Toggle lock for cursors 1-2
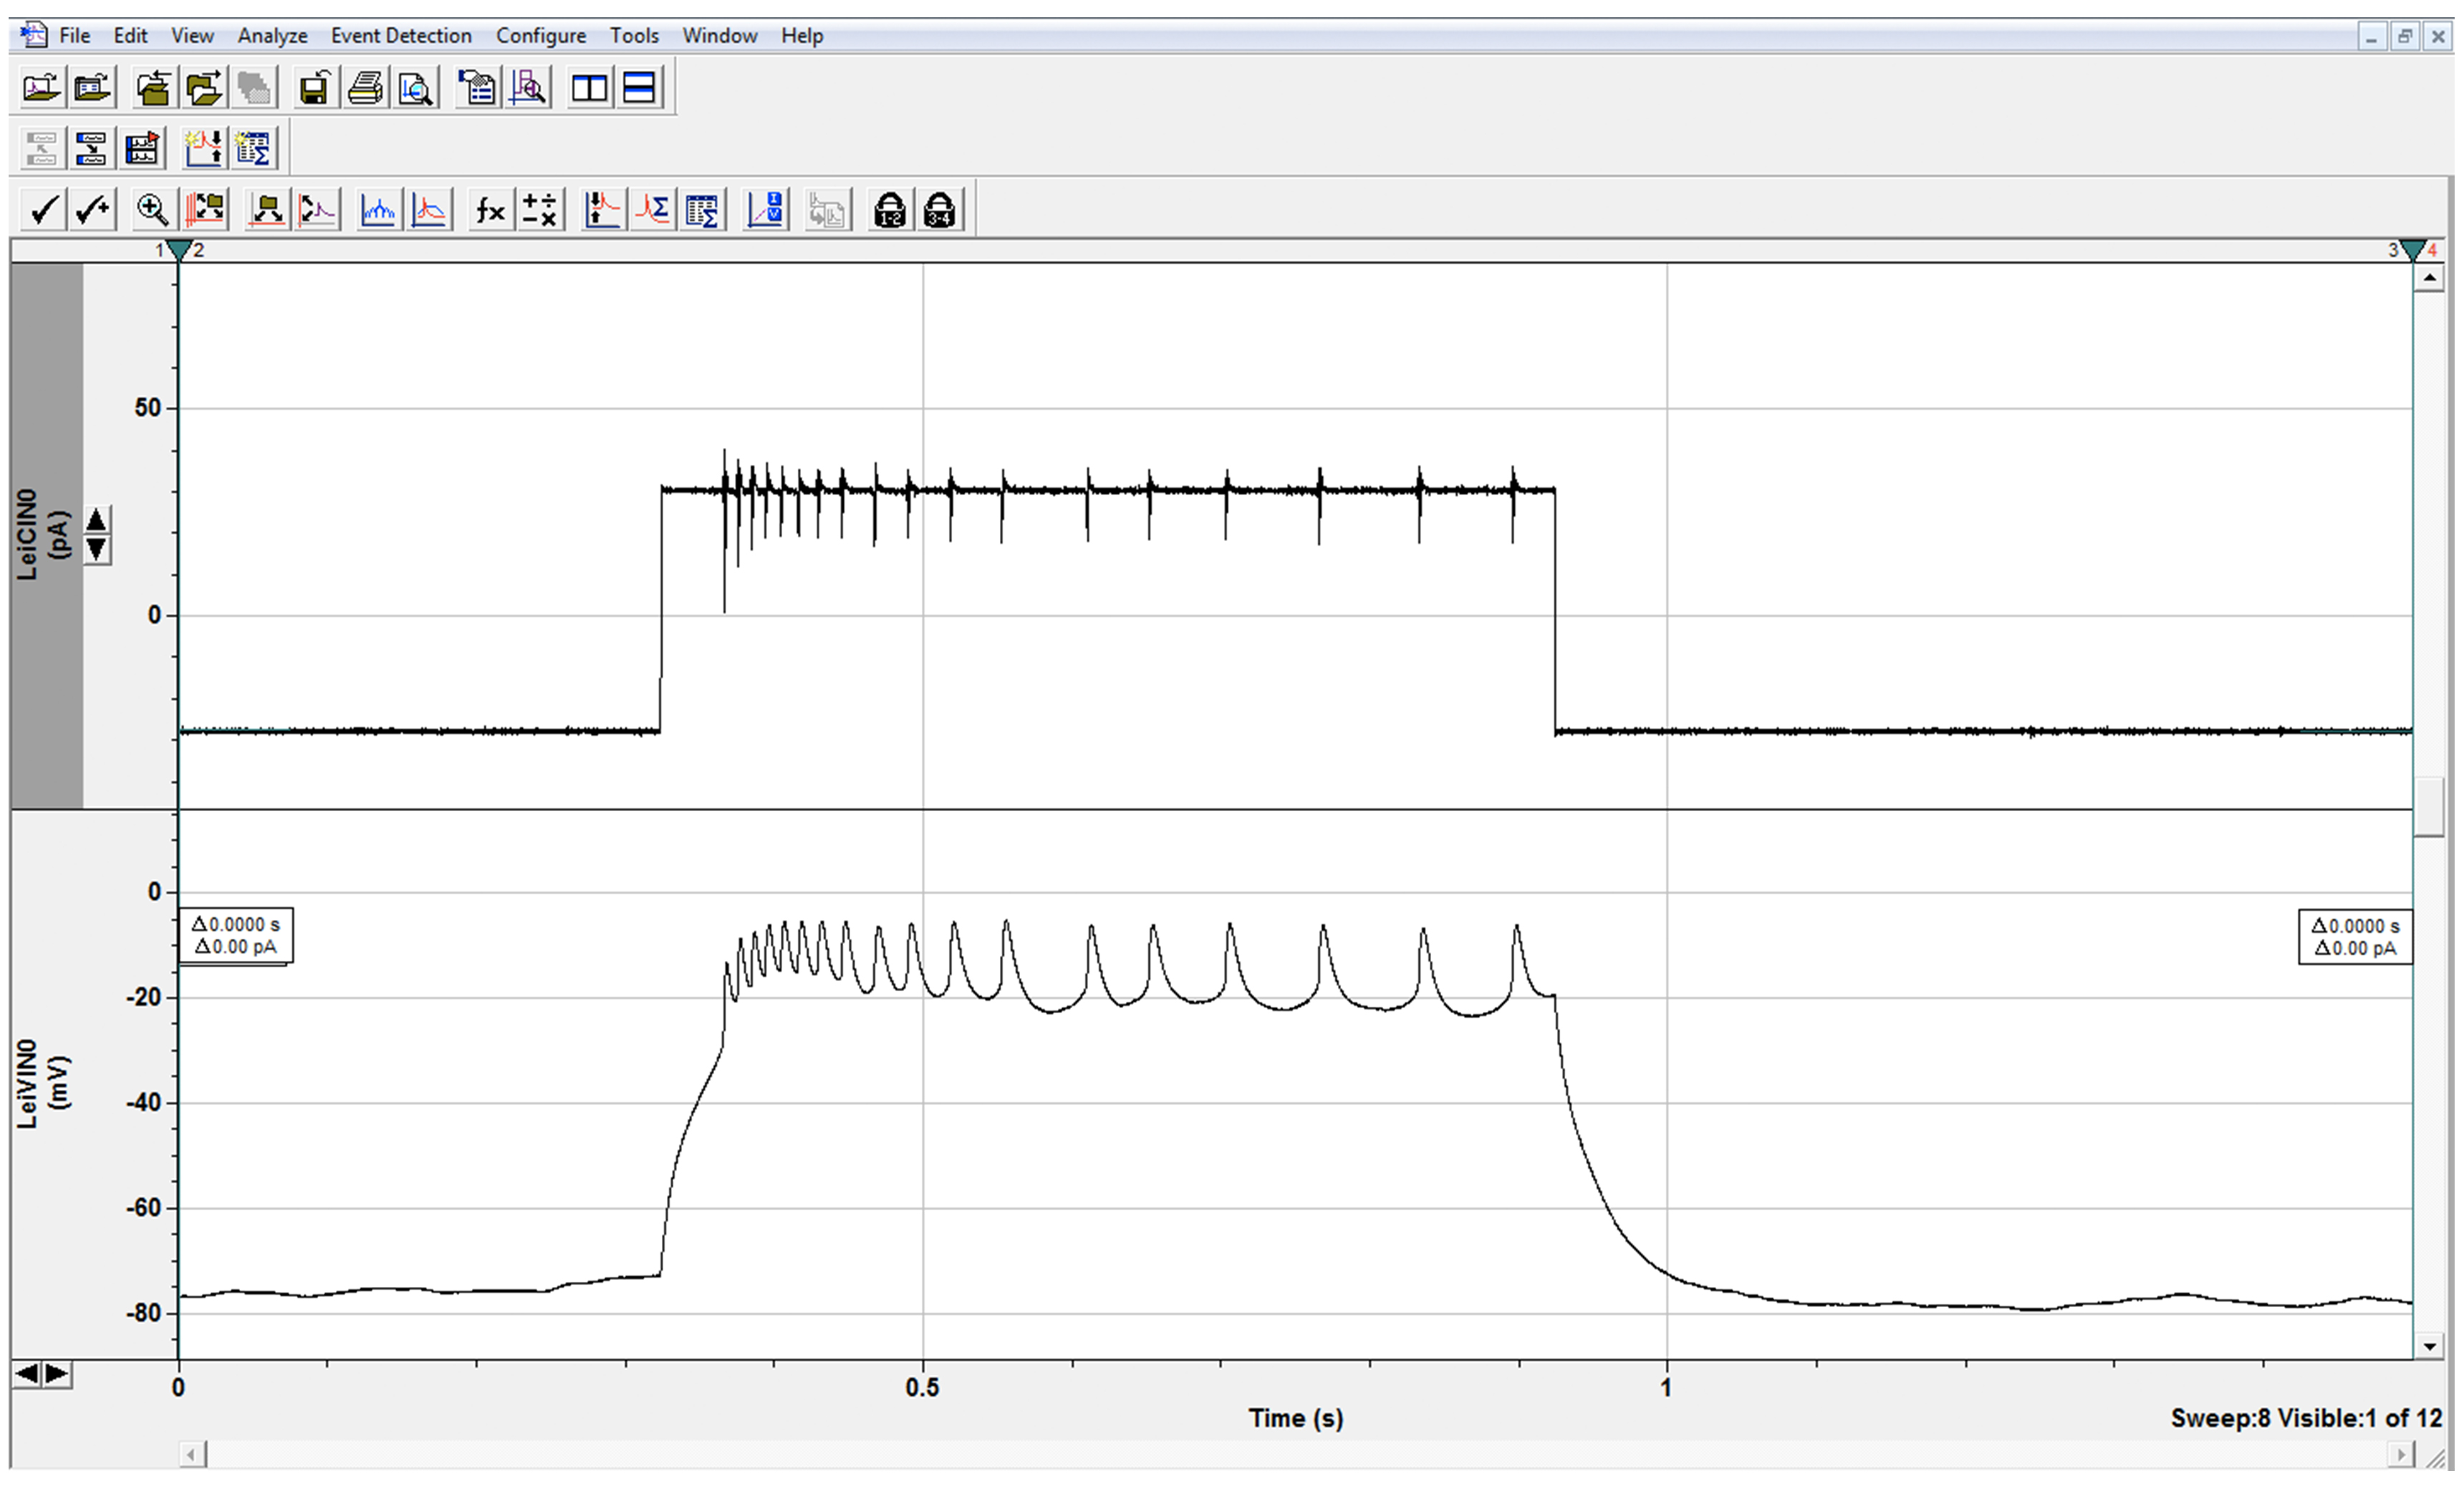Viewport: 2464px width, 1489px height. pyautogui.click(x=889, y=210)
